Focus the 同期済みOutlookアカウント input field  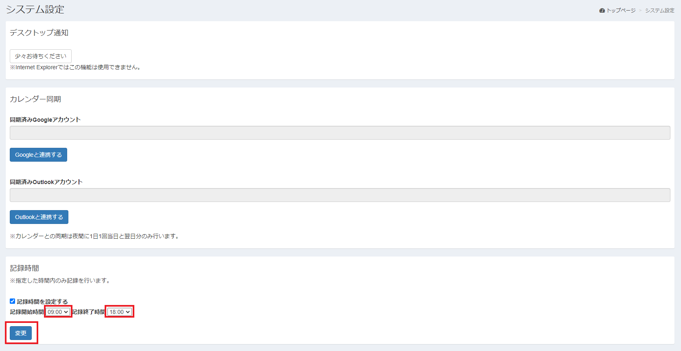[x=340, y=195]
